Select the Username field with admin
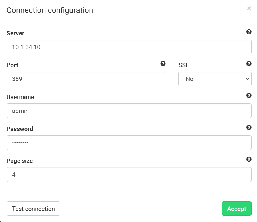257x222 pixels. click(x=129, y=111)
